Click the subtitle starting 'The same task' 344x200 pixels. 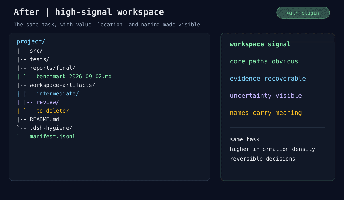tap(107, 25)
